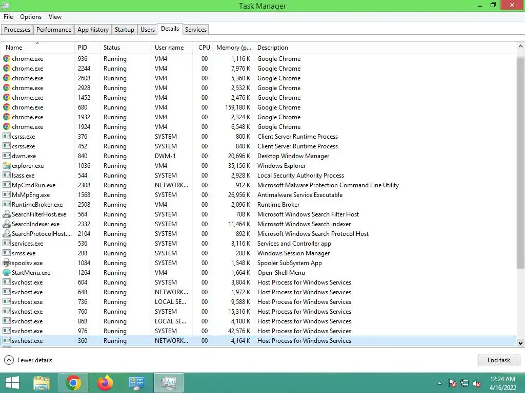Click the Chrome icon of PID 680 process

tap(6, 107)
